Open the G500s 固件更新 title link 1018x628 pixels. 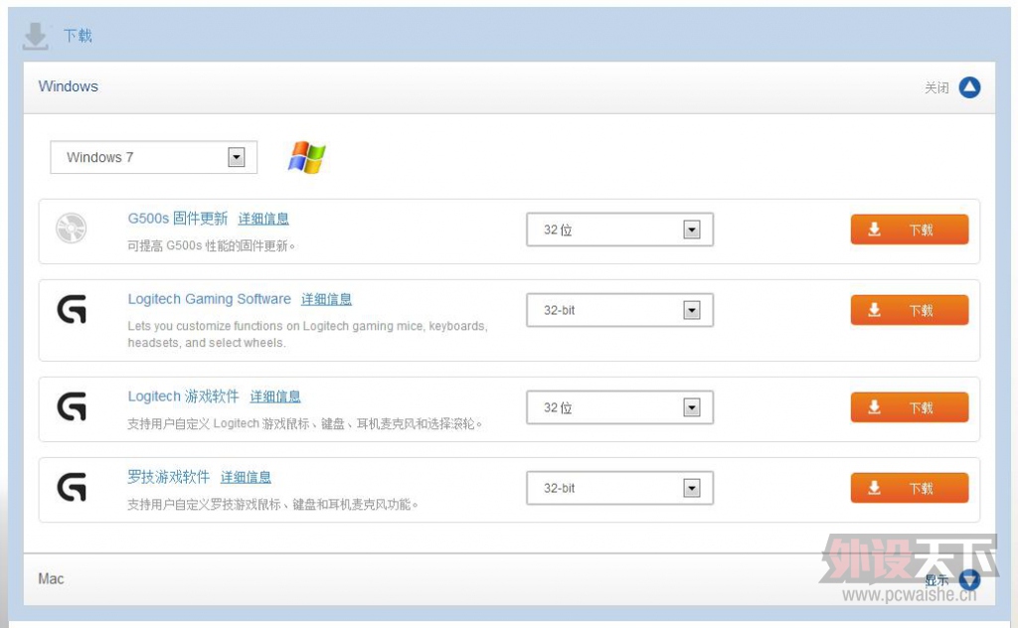[177, 219]
